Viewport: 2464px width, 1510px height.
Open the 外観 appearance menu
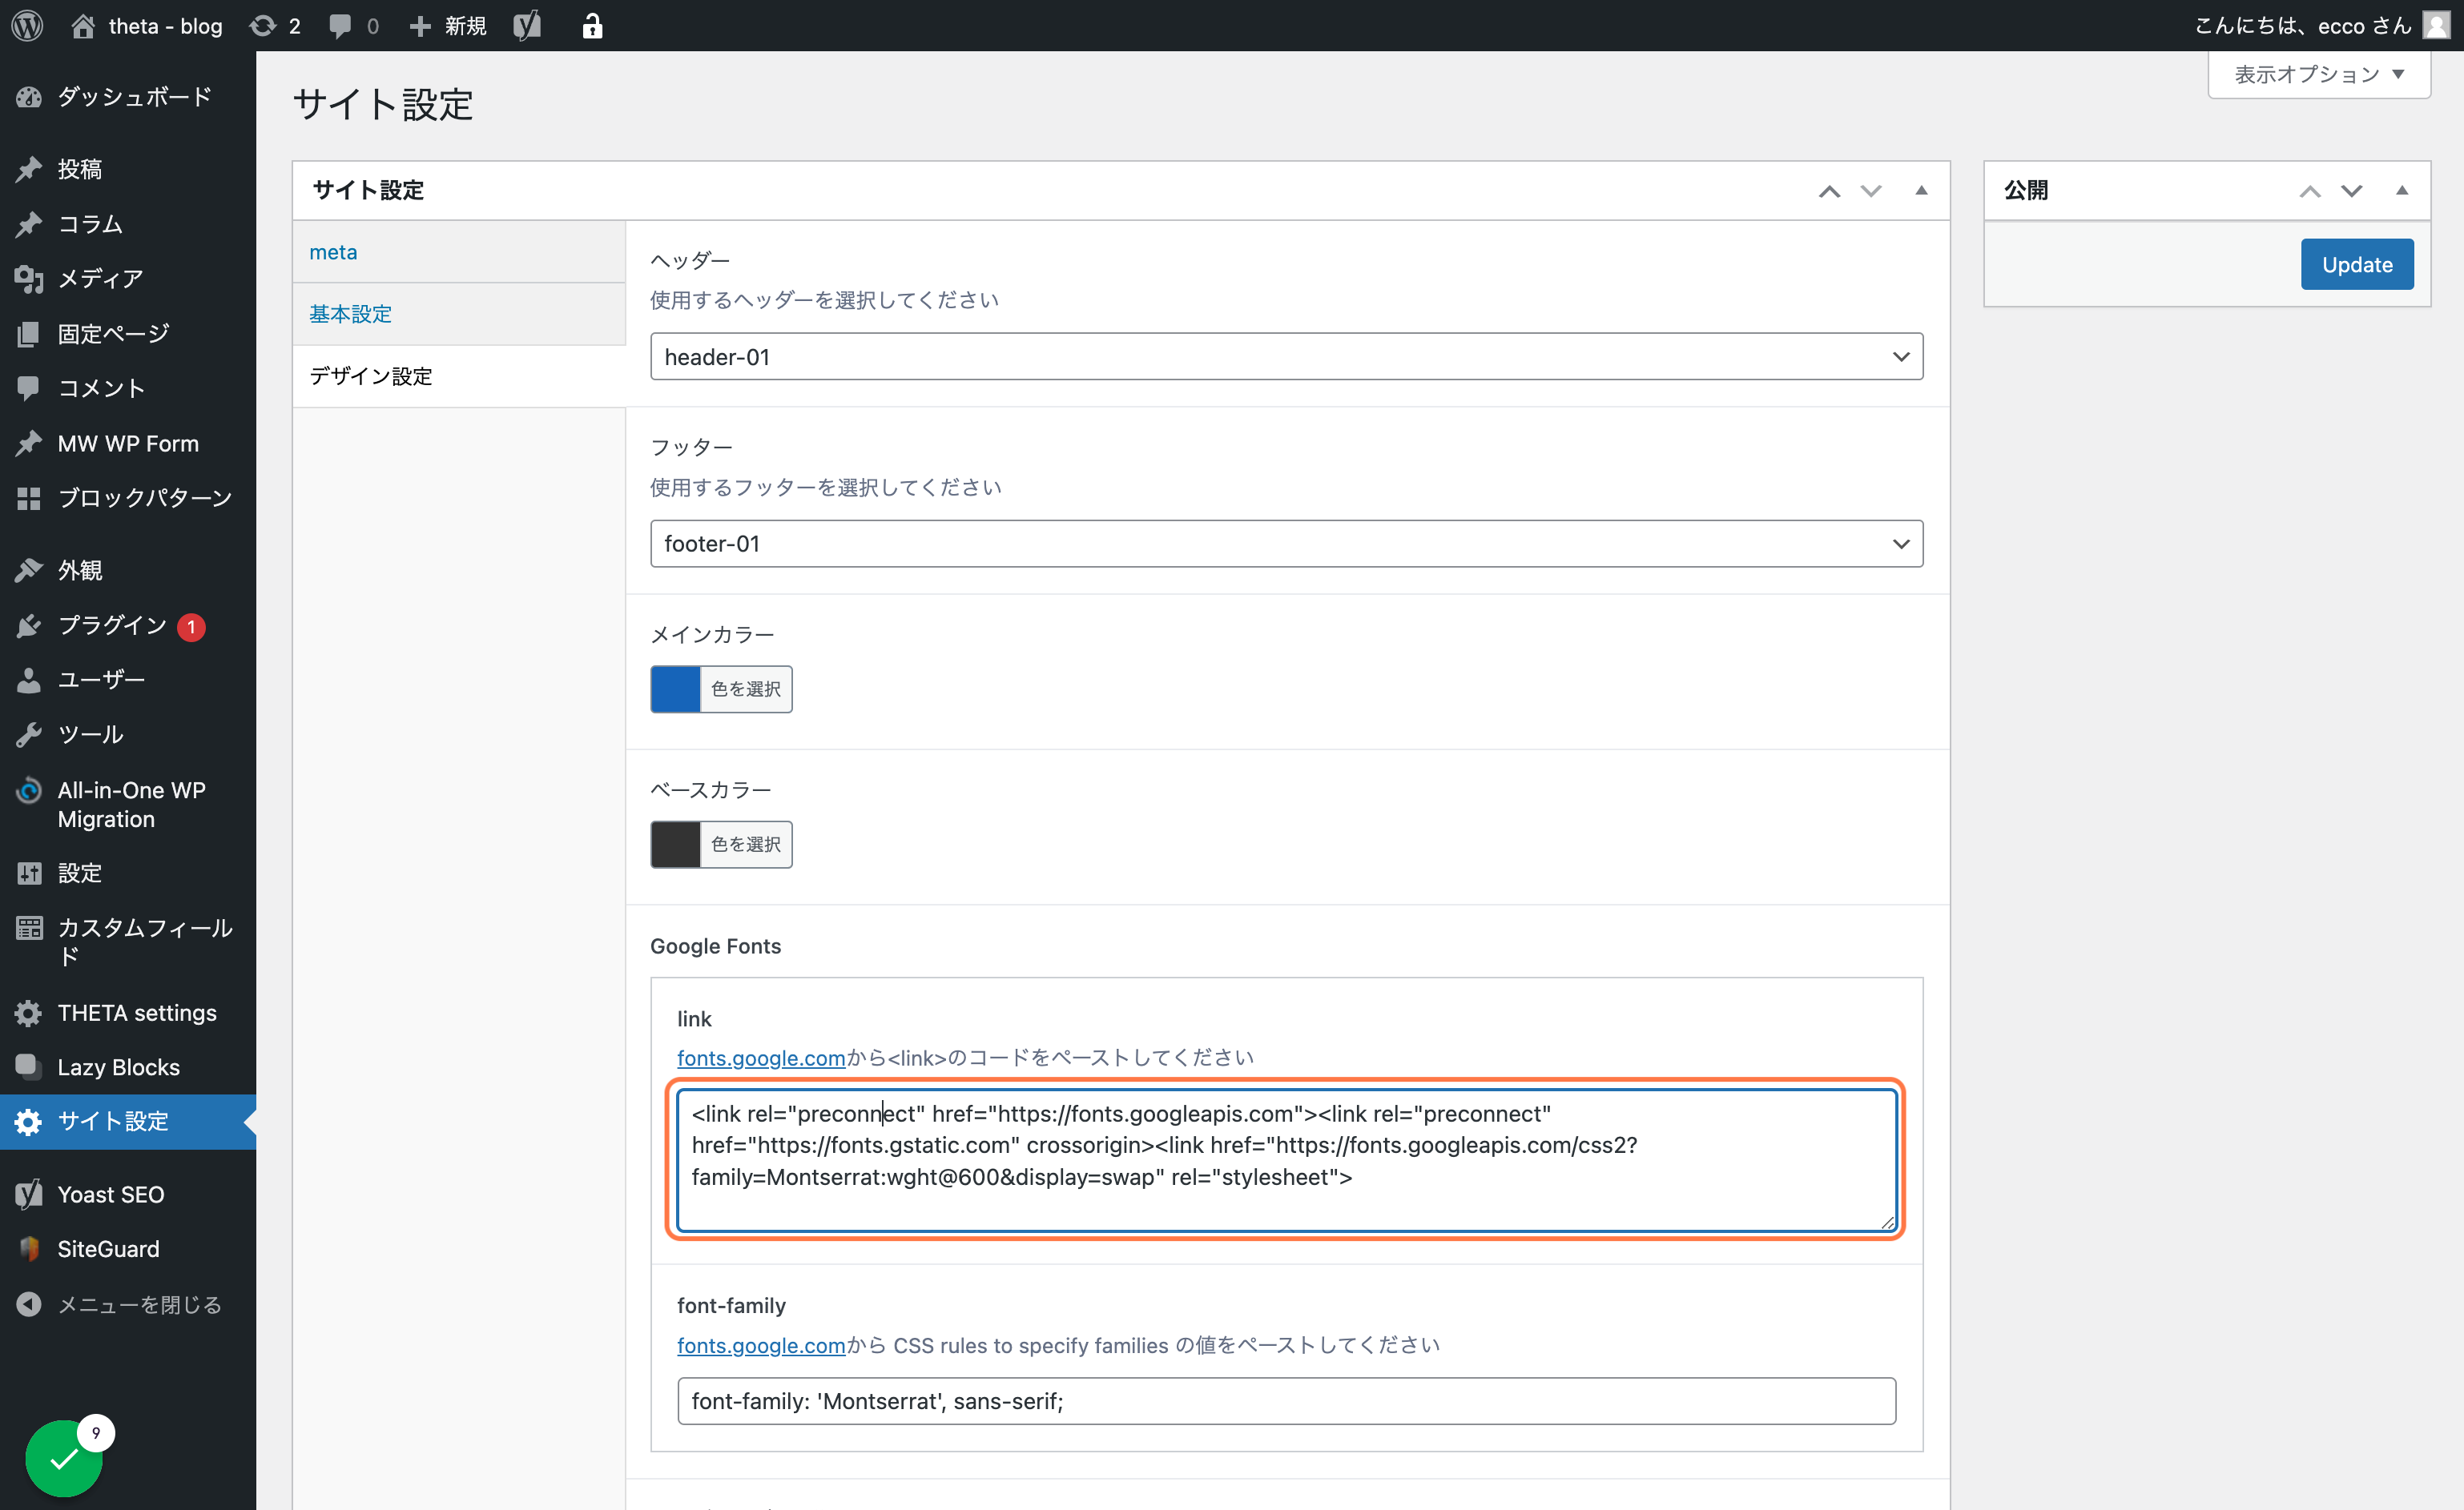click(128, 569)
